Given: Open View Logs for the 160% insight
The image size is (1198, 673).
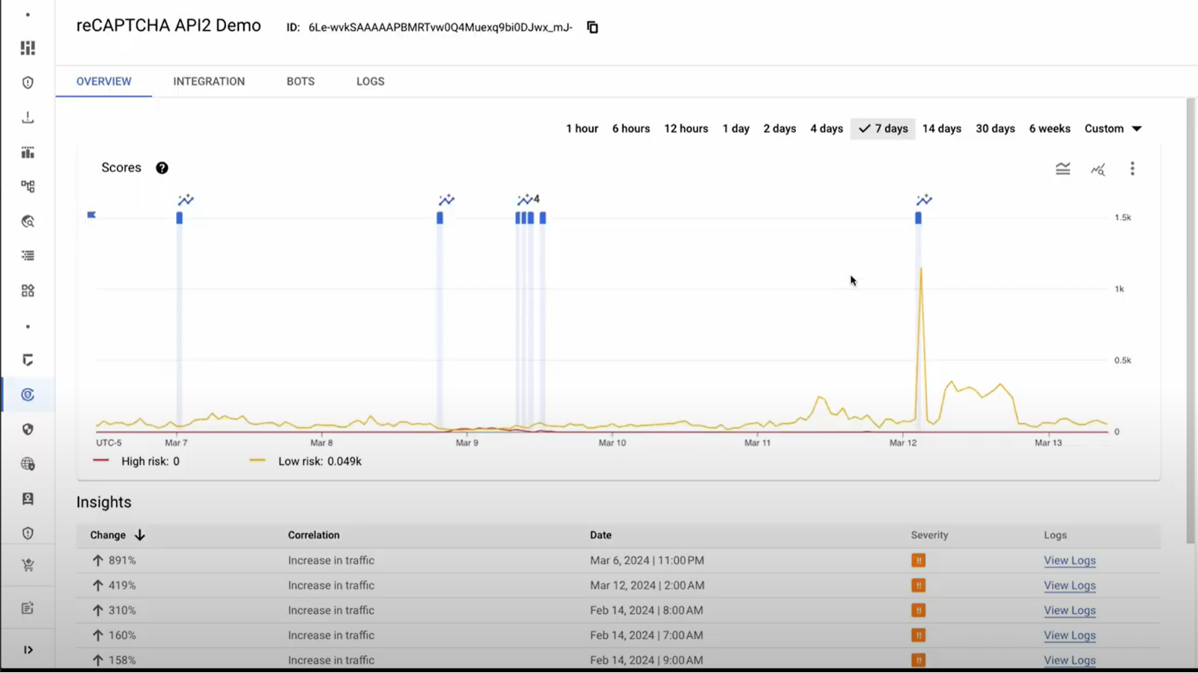Looking at the screenshot, I should point(1069,636).
